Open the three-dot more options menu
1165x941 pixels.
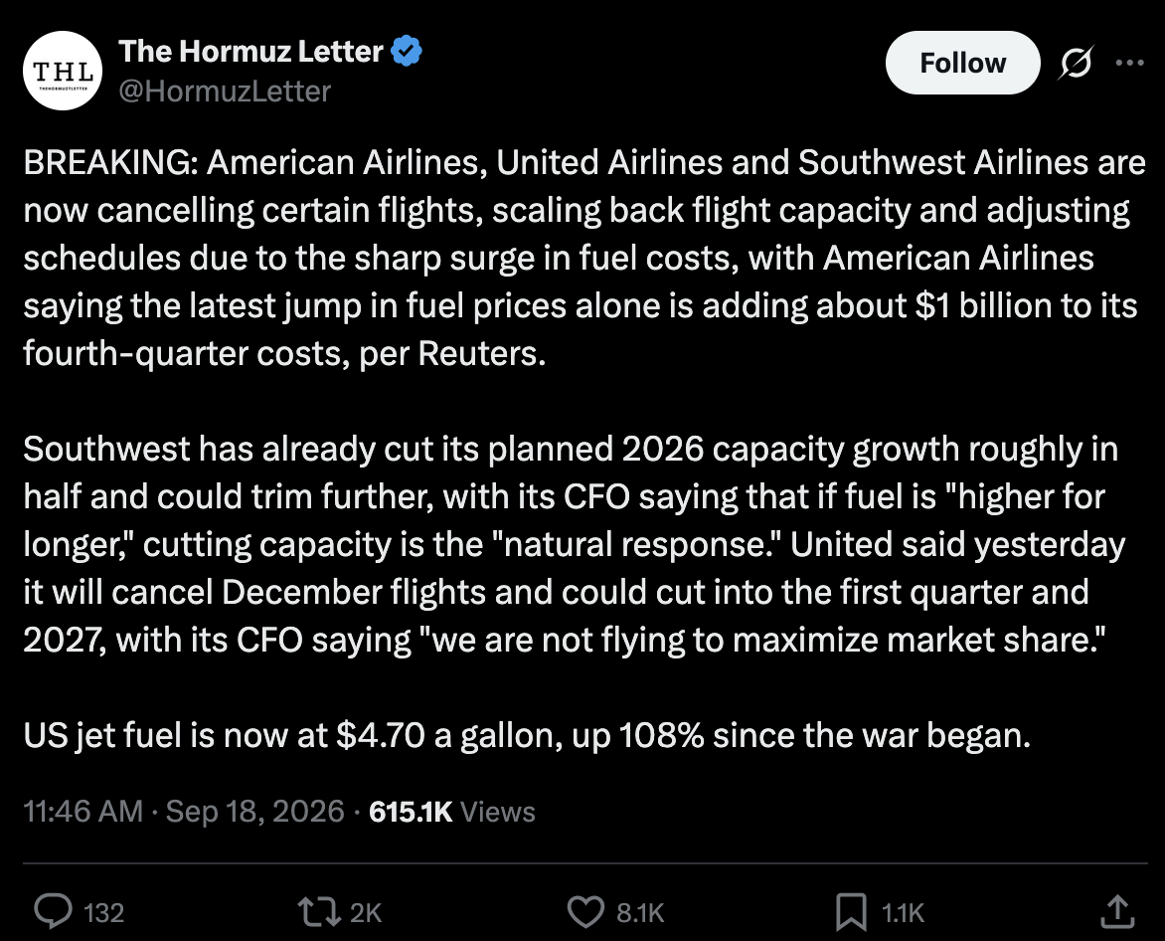click(x=1129, y=63)
